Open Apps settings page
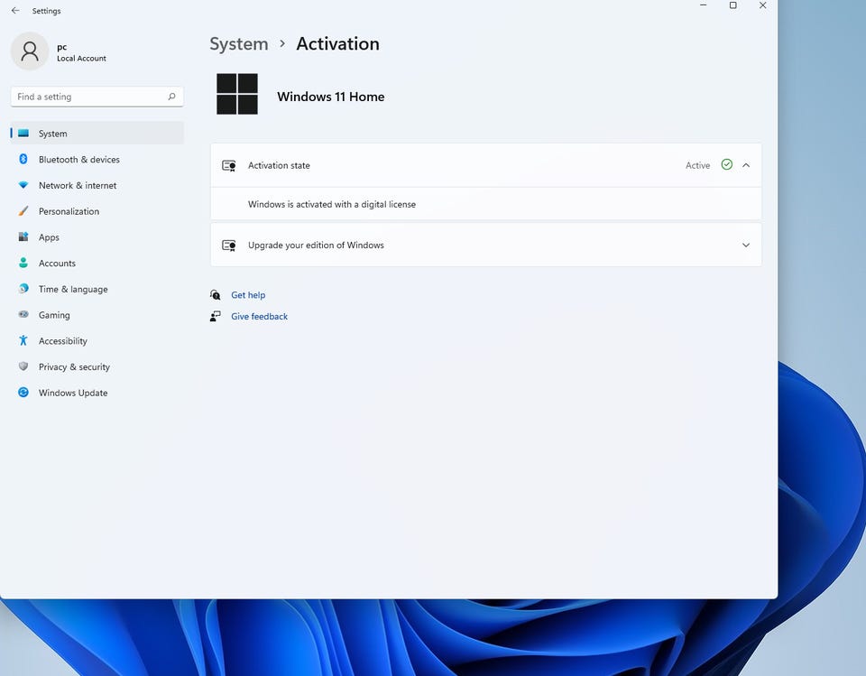Screen dimensions: 866x676 (97, 237)
